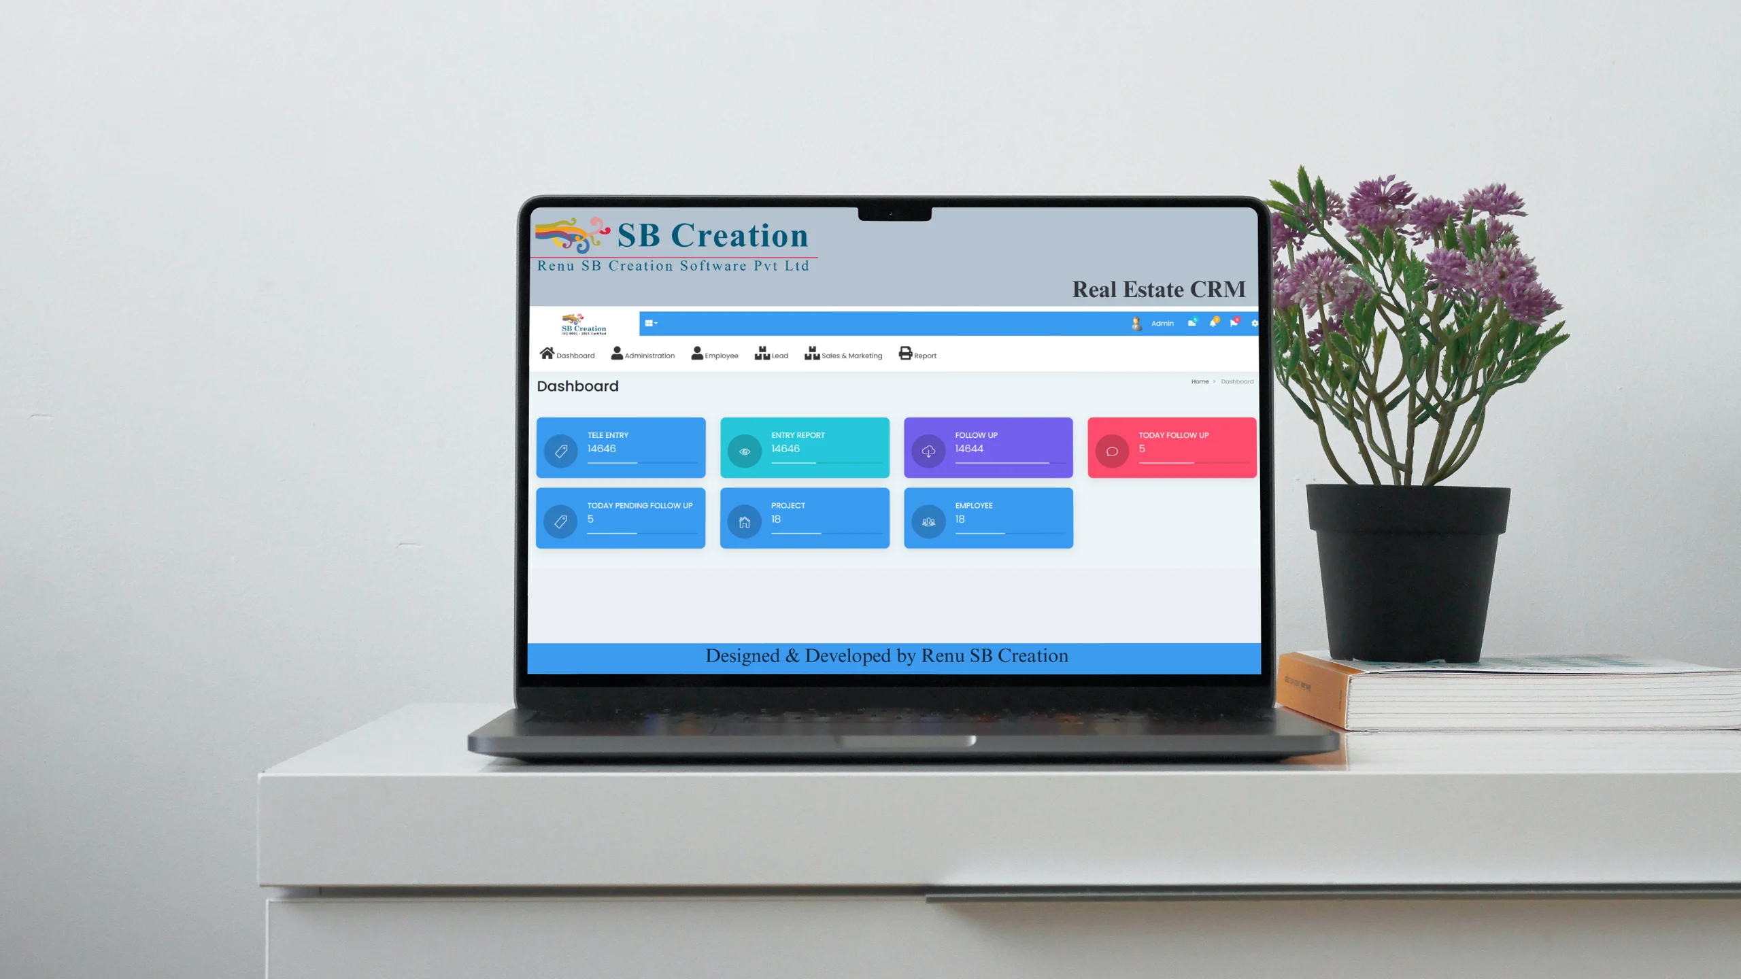Image resolution: width=1741 pixels, height=979 pixels.
Task: Select the Report menu item
Action: [x=918, y=354]
